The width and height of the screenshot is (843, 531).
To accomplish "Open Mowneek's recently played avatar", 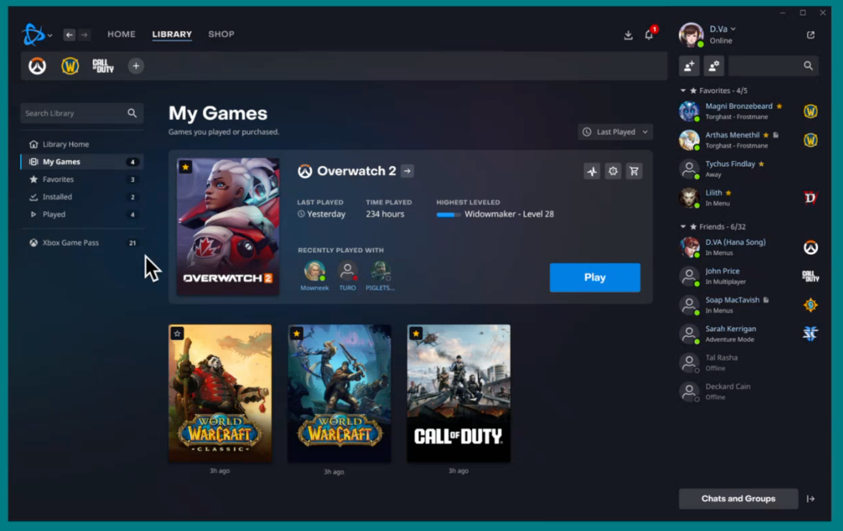I will [x=314, y=271].
